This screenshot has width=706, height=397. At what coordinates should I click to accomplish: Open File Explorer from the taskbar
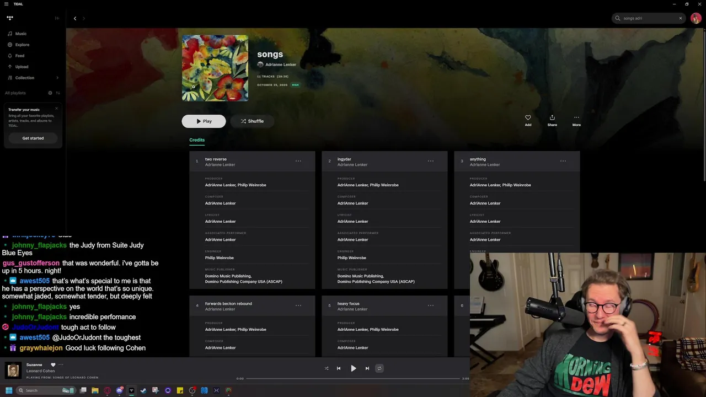[x=95, y=390]
